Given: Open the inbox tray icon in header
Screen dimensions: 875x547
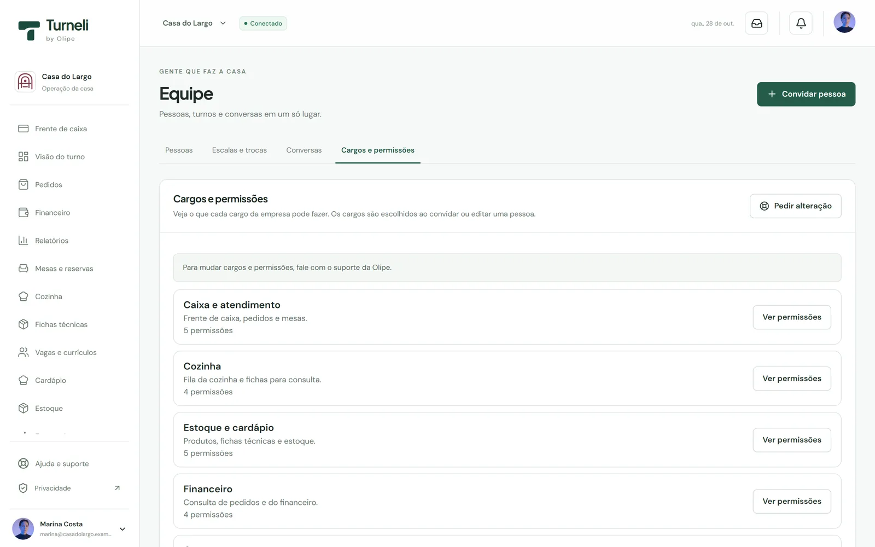Looking at the screenshot, I should (757, 23).
